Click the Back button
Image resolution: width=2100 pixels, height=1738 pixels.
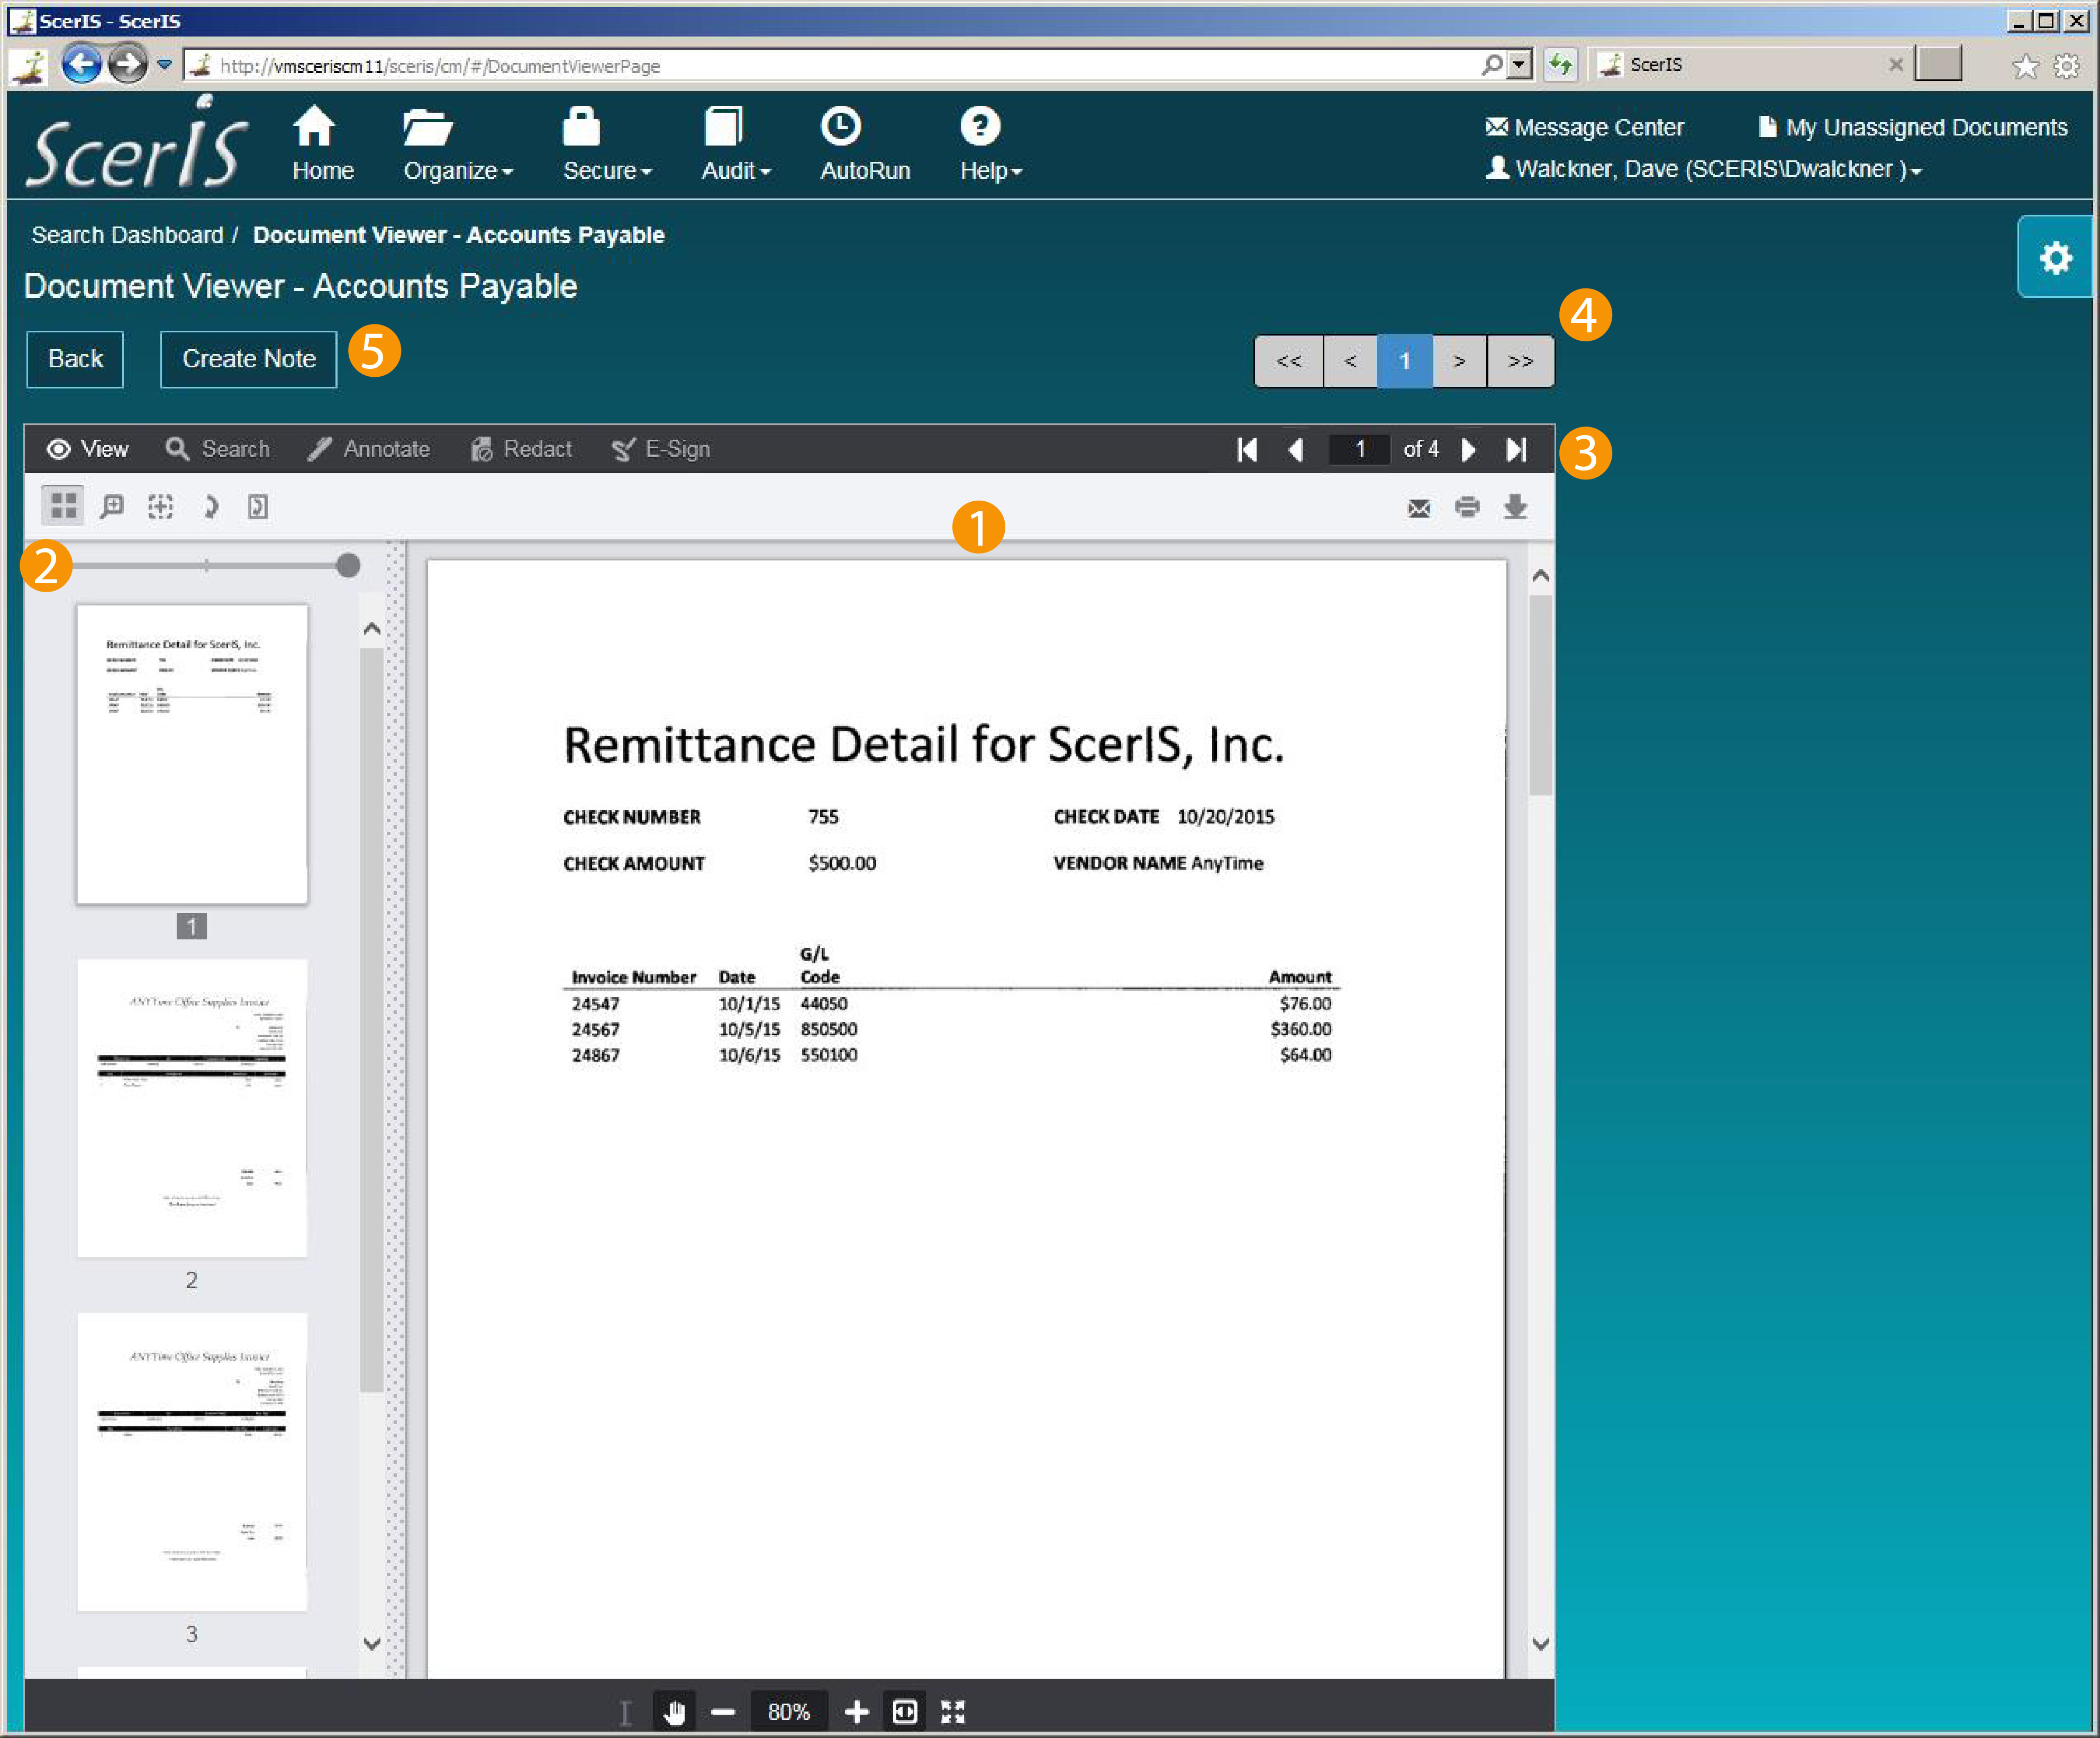[75, 359]
